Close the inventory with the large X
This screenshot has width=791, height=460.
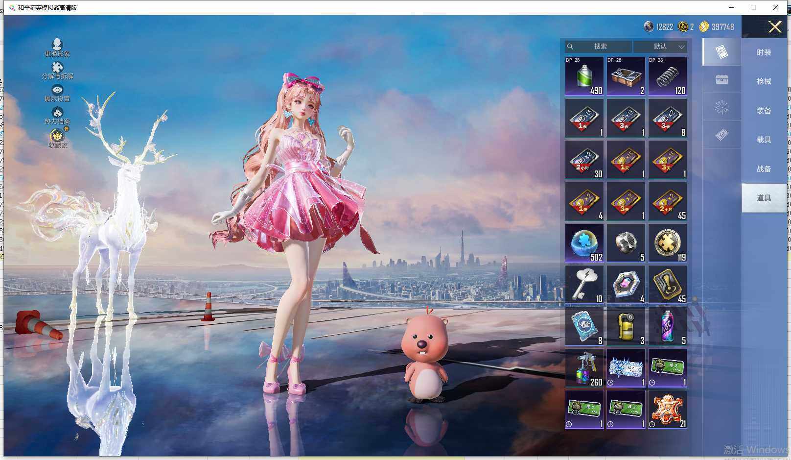[x=775, y=26]
